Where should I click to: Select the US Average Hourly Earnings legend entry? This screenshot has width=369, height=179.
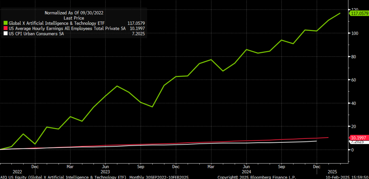(x=67, y=28)
